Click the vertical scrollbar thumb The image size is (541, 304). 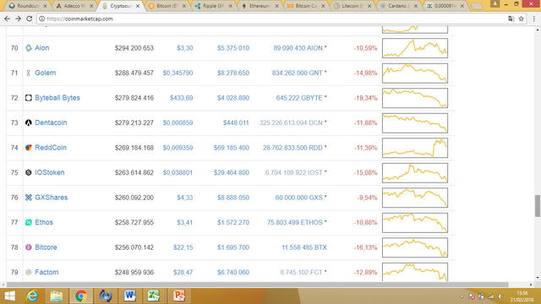tap(538, 206)
